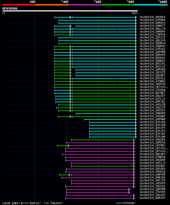Select the UniRef100_A9U3E4 label

click(x=152, y=140)
